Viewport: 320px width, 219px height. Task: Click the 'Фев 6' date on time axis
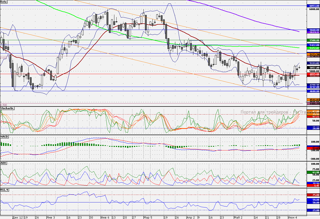point(105,217)
